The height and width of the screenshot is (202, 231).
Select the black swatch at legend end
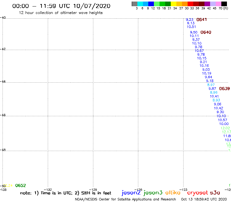(224, 4)
